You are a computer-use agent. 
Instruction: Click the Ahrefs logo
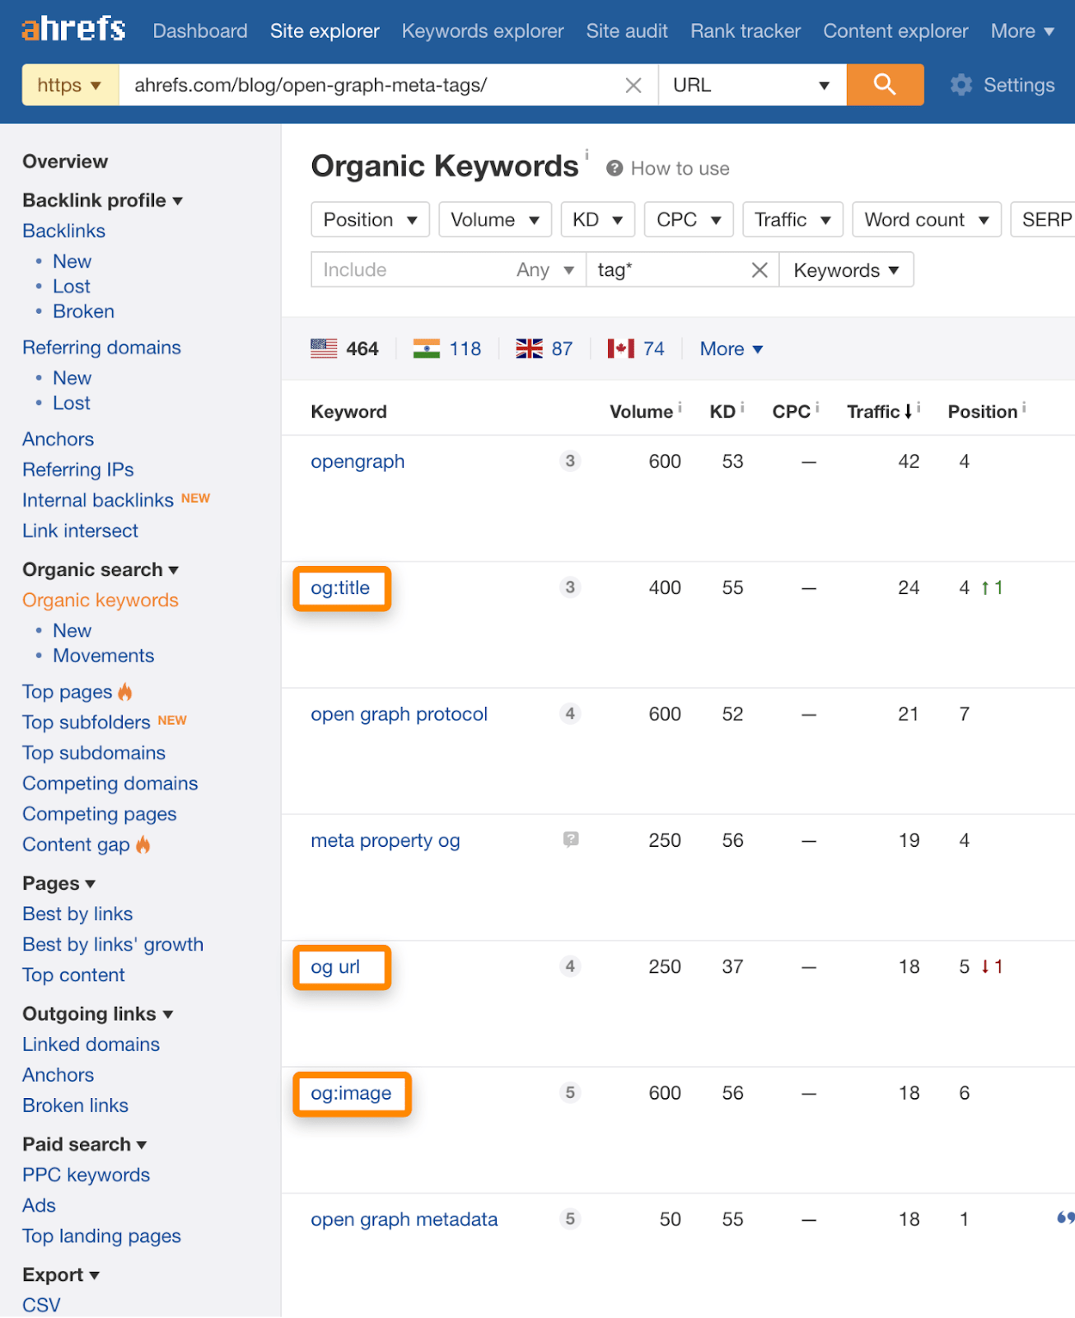tap(73, 29)
